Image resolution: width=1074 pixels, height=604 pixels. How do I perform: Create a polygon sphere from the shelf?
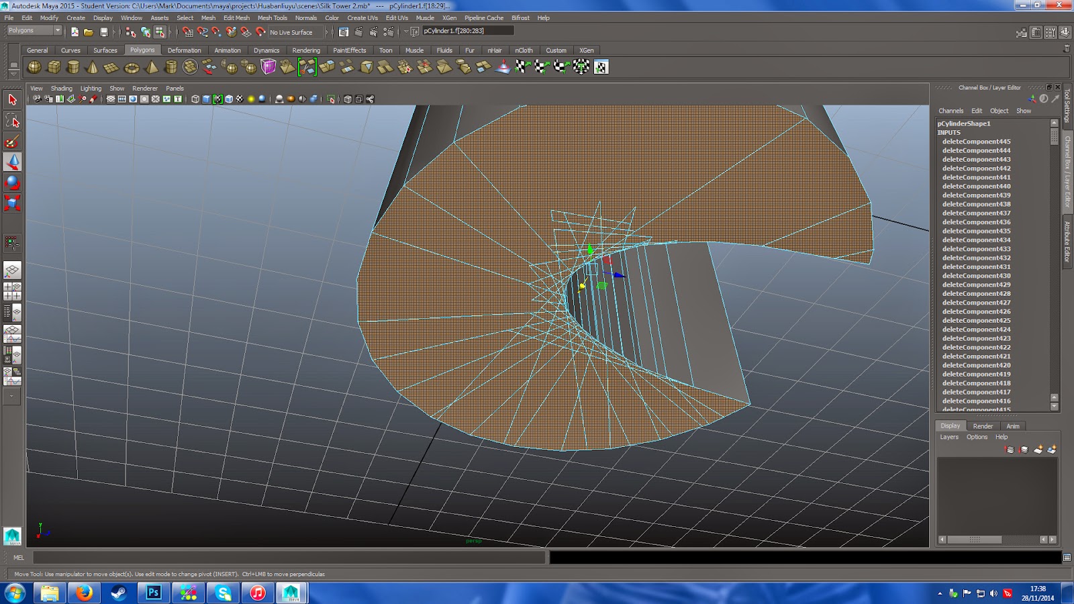click(34, 67)
